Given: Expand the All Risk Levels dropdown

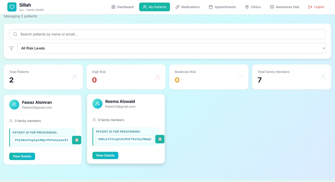Looking at the screenshot, I should [x=171, y=48].
